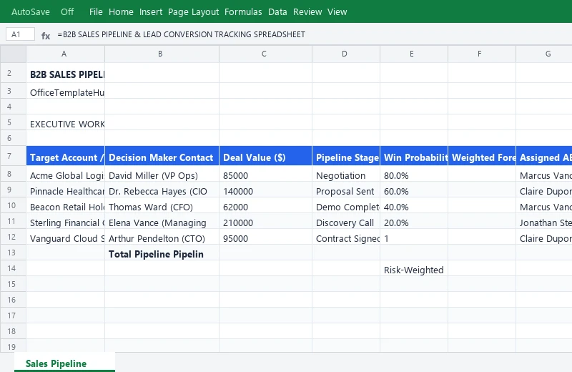Select the Contract Signed stage cell
This screenshot has height=372, width=572.
(x=346, y=238)
